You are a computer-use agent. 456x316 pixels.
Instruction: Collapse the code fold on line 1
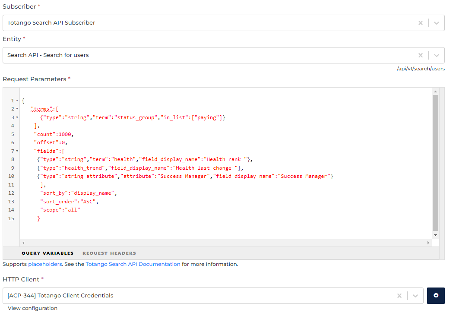tap(17, 101)
